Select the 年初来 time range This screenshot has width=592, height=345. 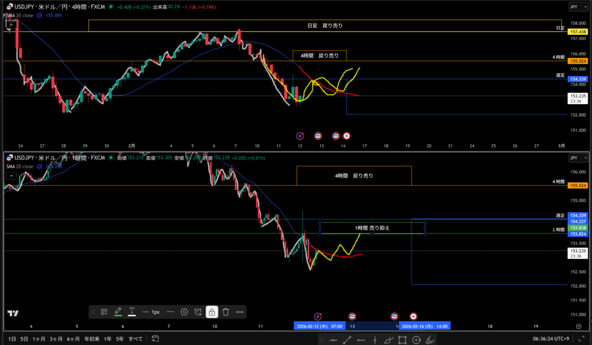(91, 339)
